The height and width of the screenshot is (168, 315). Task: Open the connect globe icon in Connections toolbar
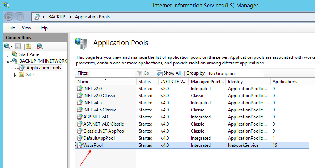tap(7, 46)
